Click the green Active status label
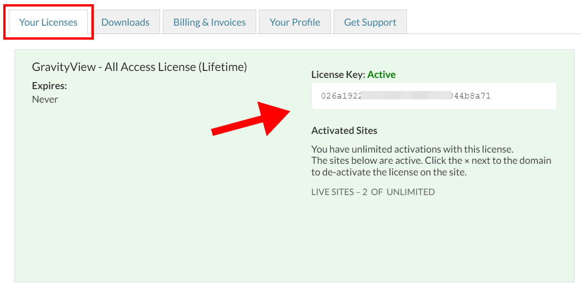 tap(381, 75)
